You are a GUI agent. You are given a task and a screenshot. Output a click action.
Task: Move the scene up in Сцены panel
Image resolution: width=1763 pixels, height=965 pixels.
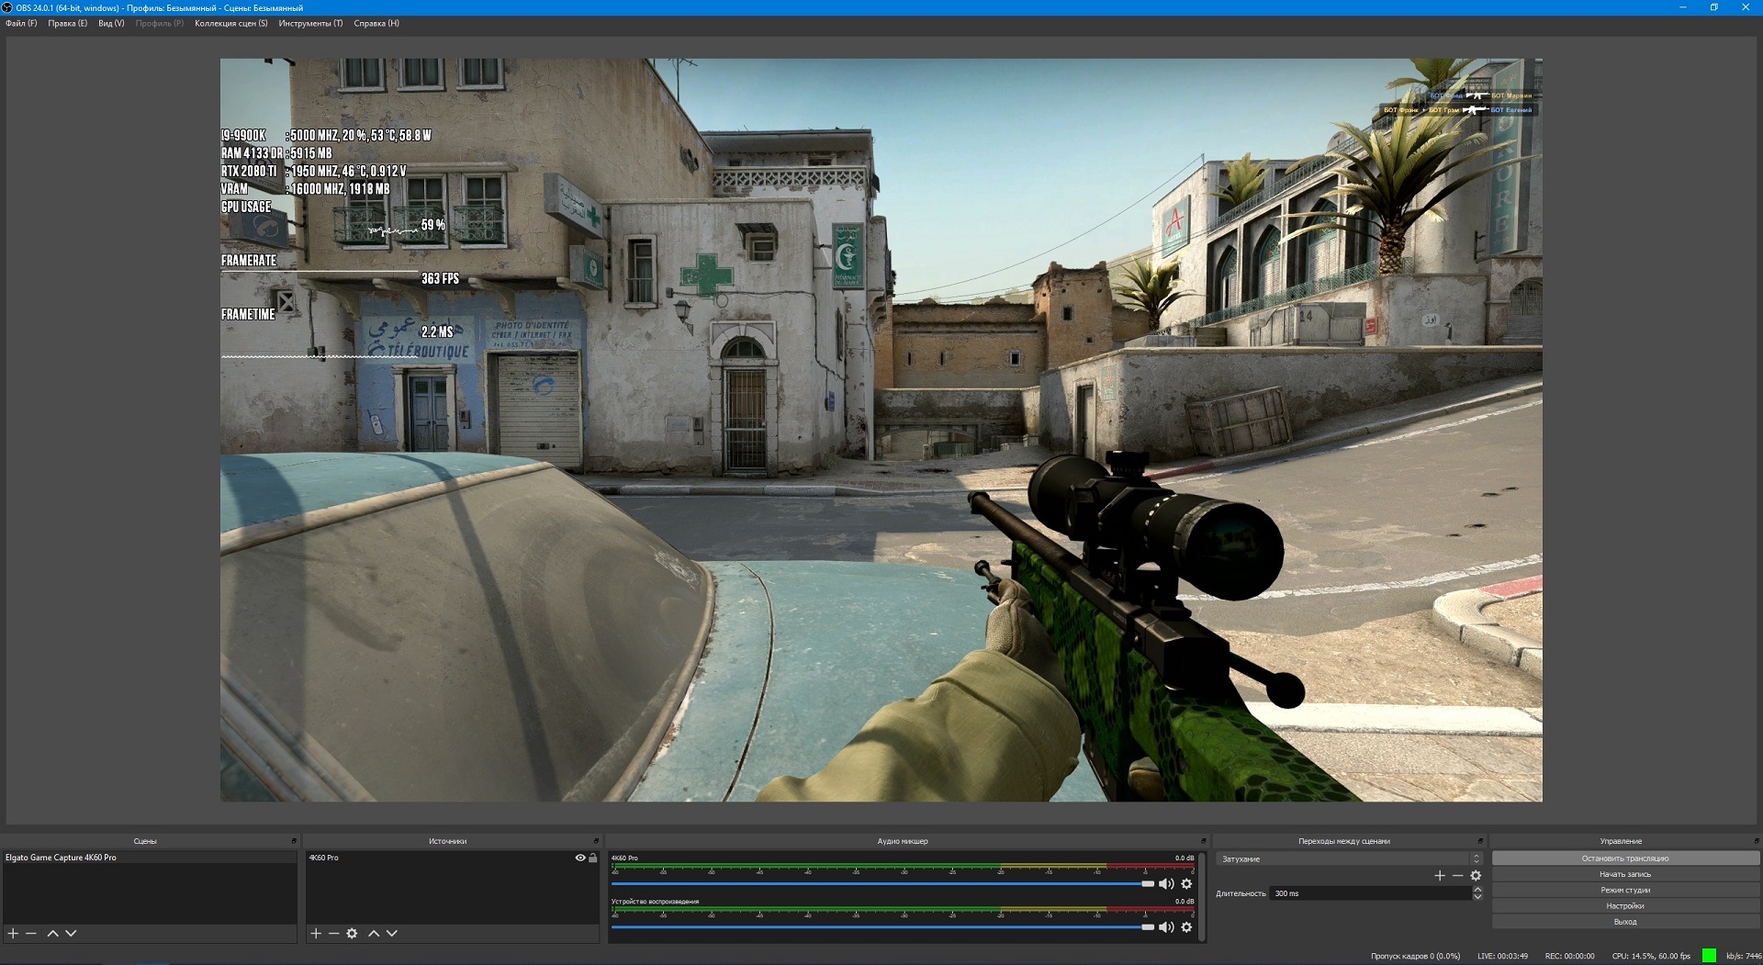[x=52, y=933]
